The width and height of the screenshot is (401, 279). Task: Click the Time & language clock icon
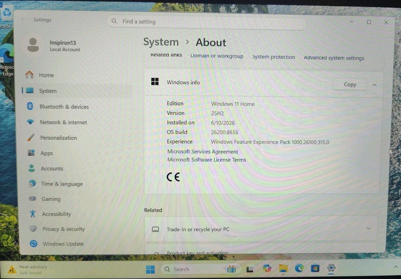pos(32,184)
